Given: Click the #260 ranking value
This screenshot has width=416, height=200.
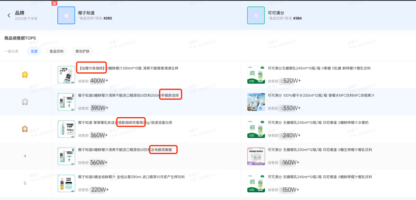Looking at the screenshot, I should (108, 18).
